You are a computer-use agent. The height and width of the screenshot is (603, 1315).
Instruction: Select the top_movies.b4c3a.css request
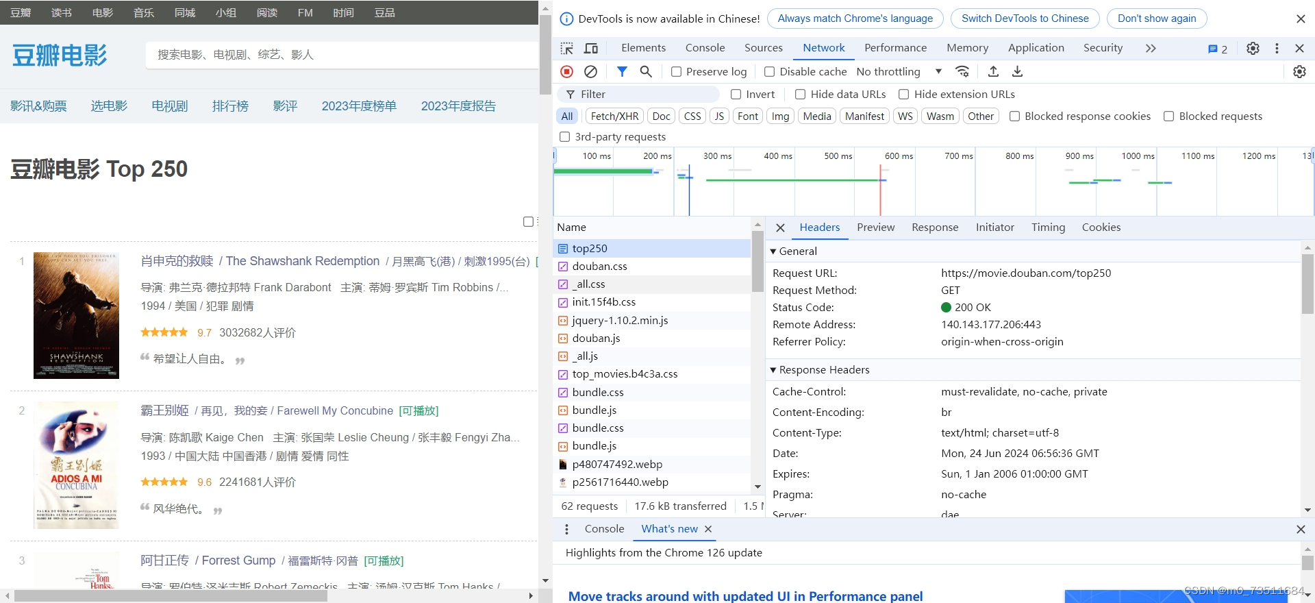(651, 373)
